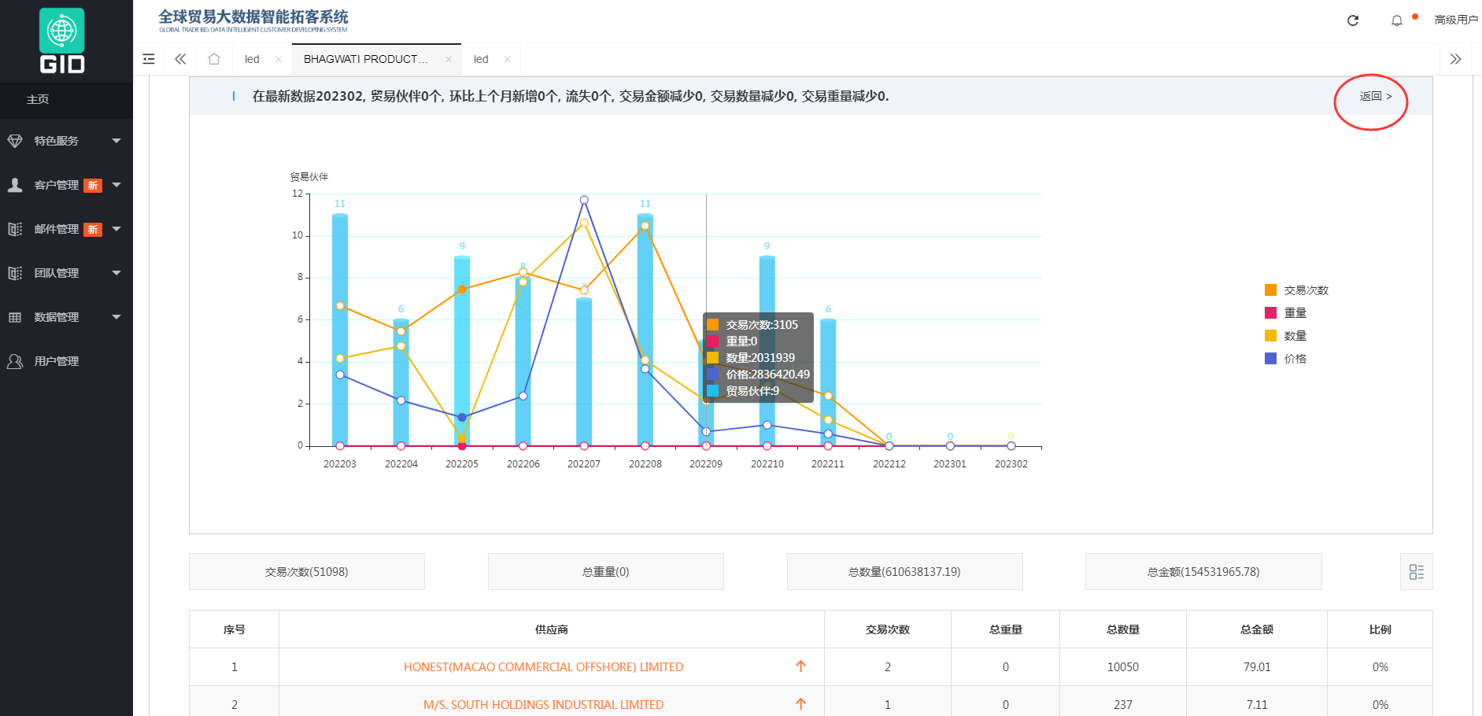The width and height of the screenshot is (1482, 716).
Task: Click the refresh icon in header
Action: 1353,20
